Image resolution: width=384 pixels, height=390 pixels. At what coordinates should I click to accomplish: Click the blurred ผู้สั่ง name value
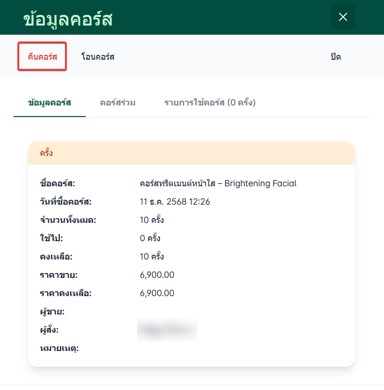point(166,330)
